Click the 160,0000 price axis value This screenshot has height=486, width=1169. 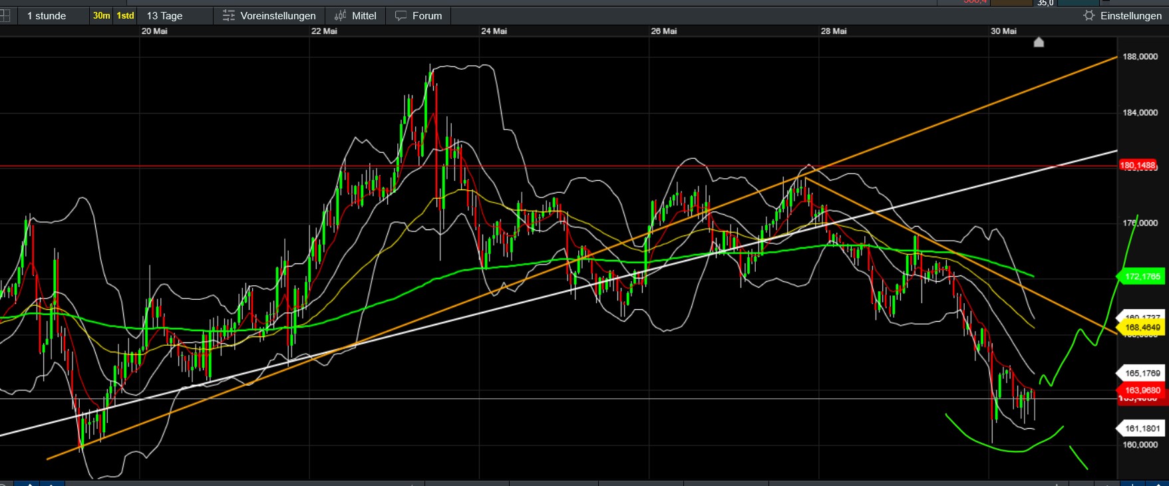(1140, 445)
